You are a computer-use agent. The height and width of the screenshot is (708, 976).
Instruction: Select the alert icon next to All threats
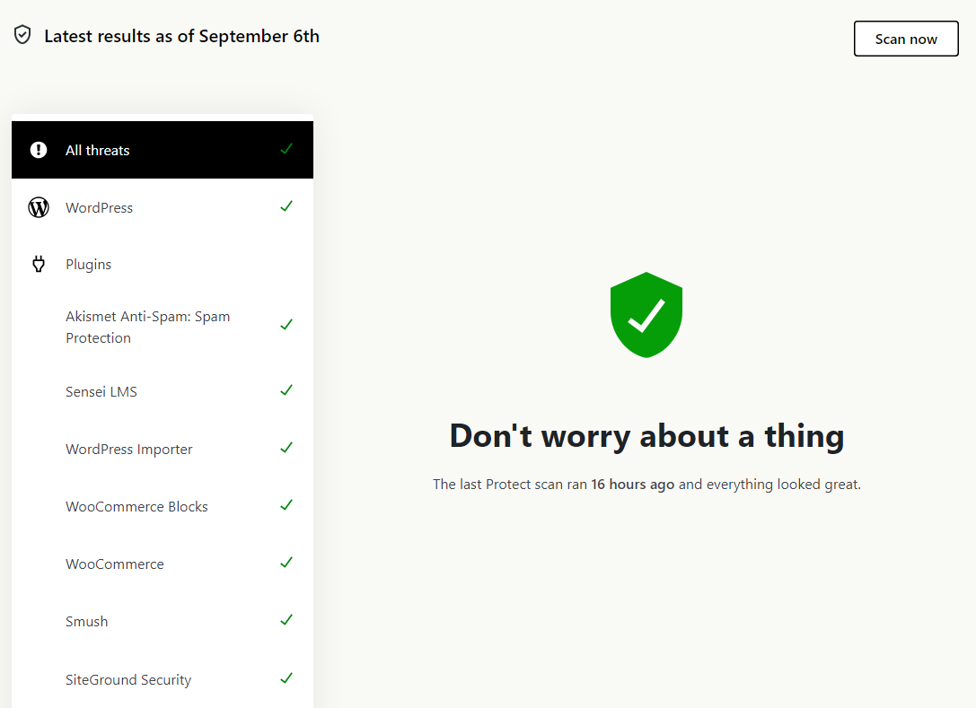[38, 149]
